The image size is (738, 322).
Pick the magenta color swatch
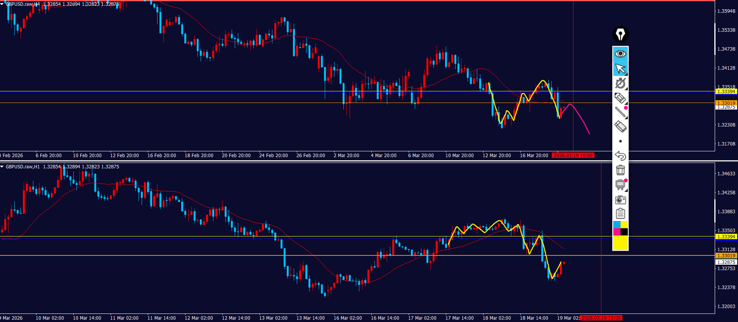click(617, 232)
